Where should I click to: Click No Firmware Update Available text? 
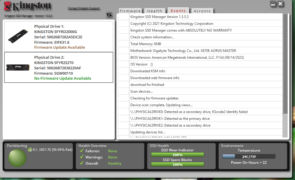click(63, 78)
